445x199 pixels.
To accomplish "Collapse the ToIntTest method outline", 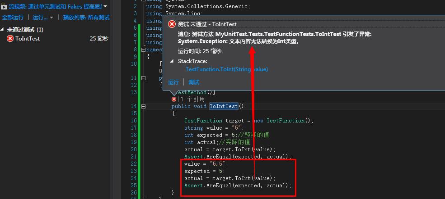I will click(x=144, y=107).
